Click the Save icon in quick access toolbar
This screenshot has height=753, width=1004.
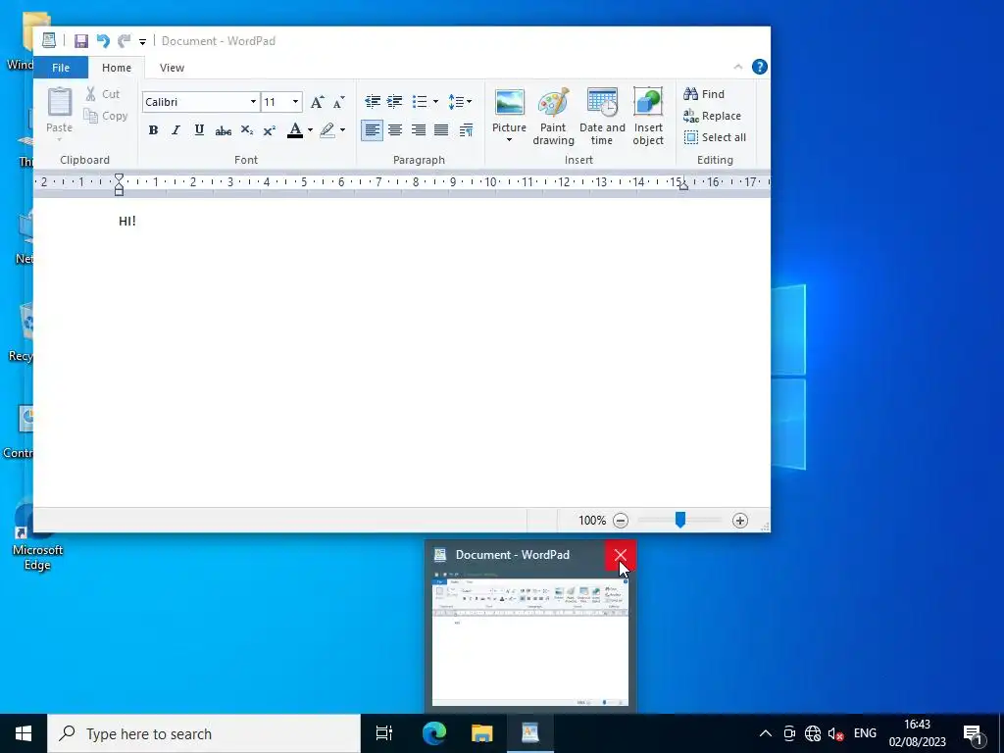pos(80,41)
